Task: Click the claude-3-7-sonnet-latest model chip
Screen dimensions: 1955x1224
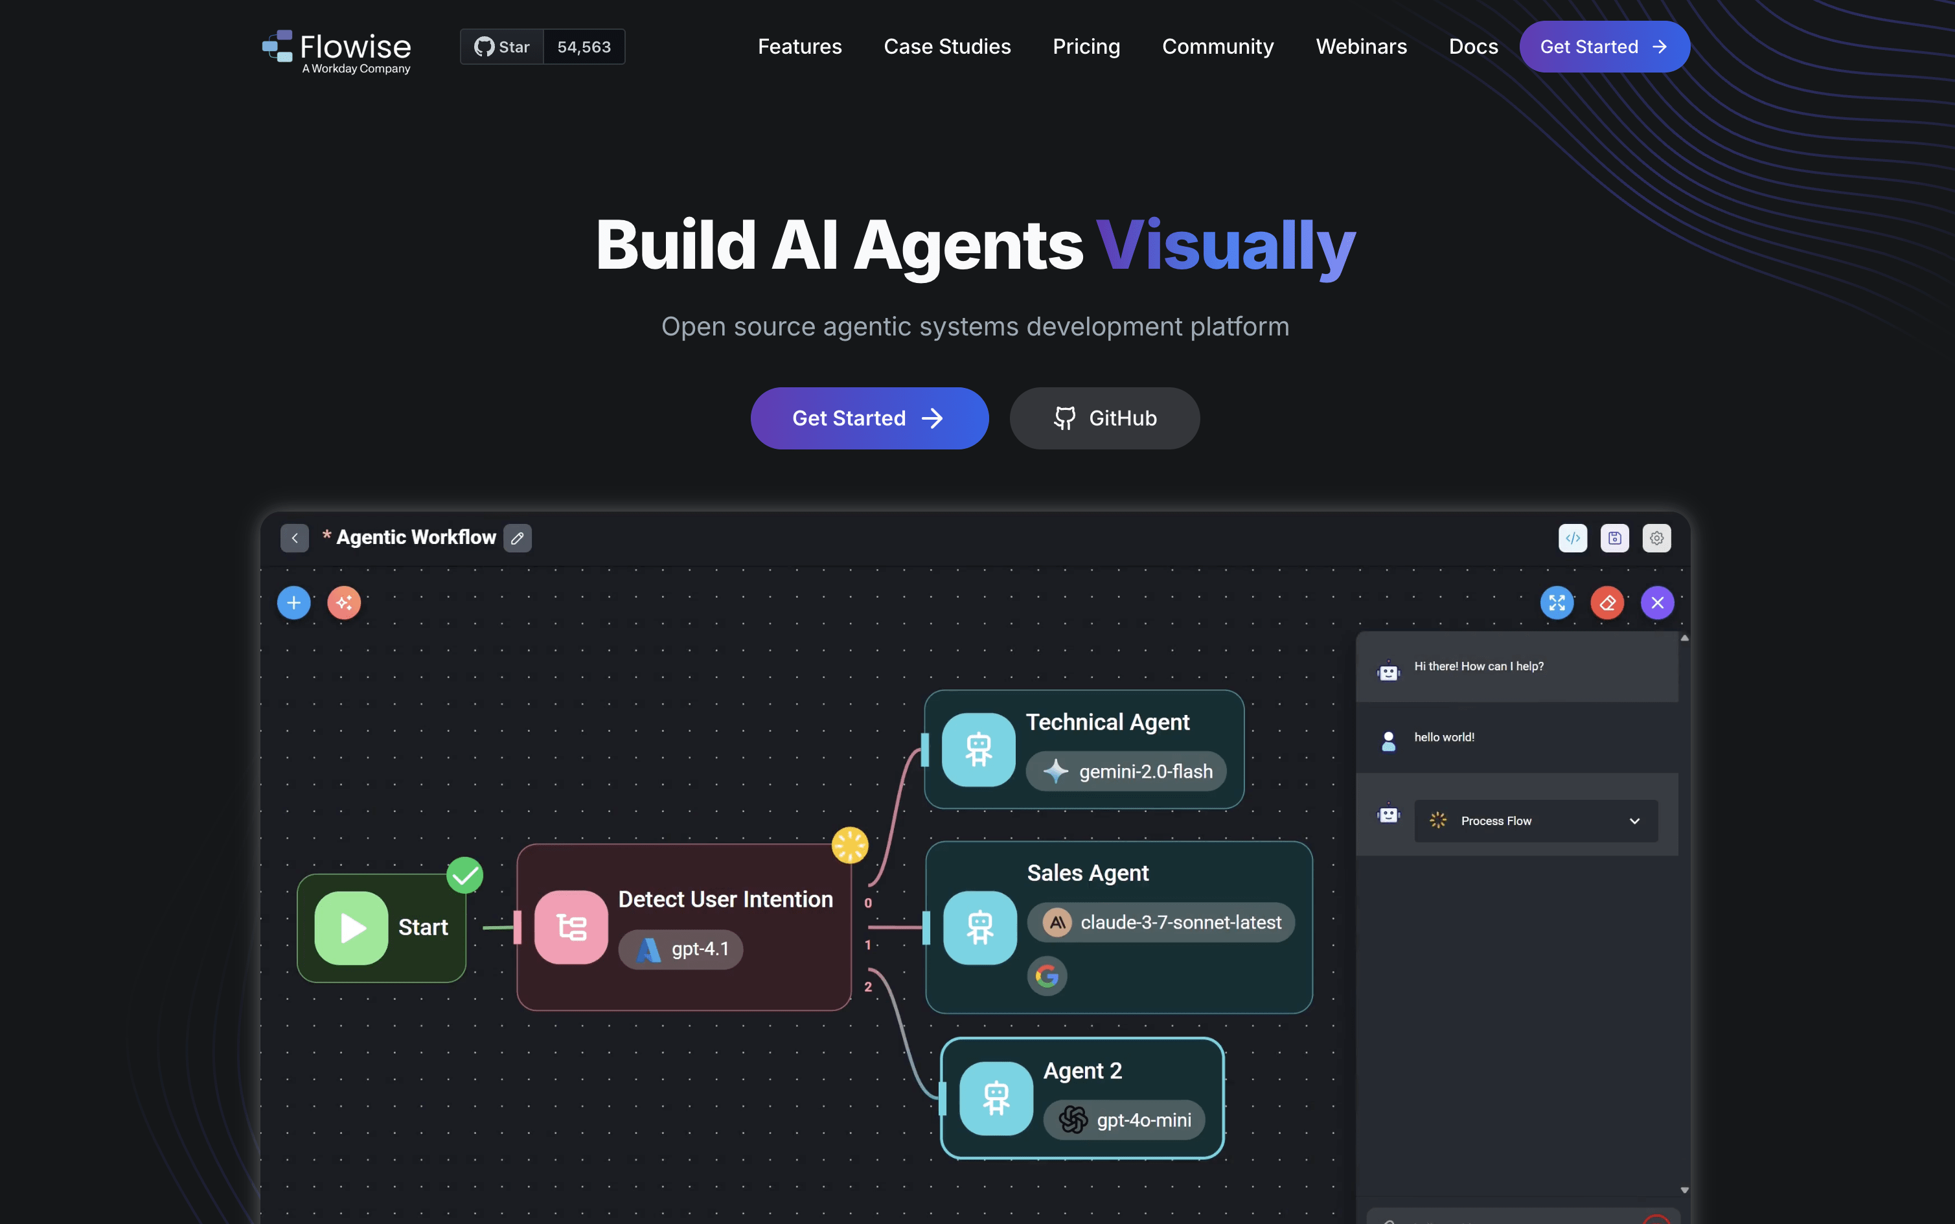Action: point(1161,923)
